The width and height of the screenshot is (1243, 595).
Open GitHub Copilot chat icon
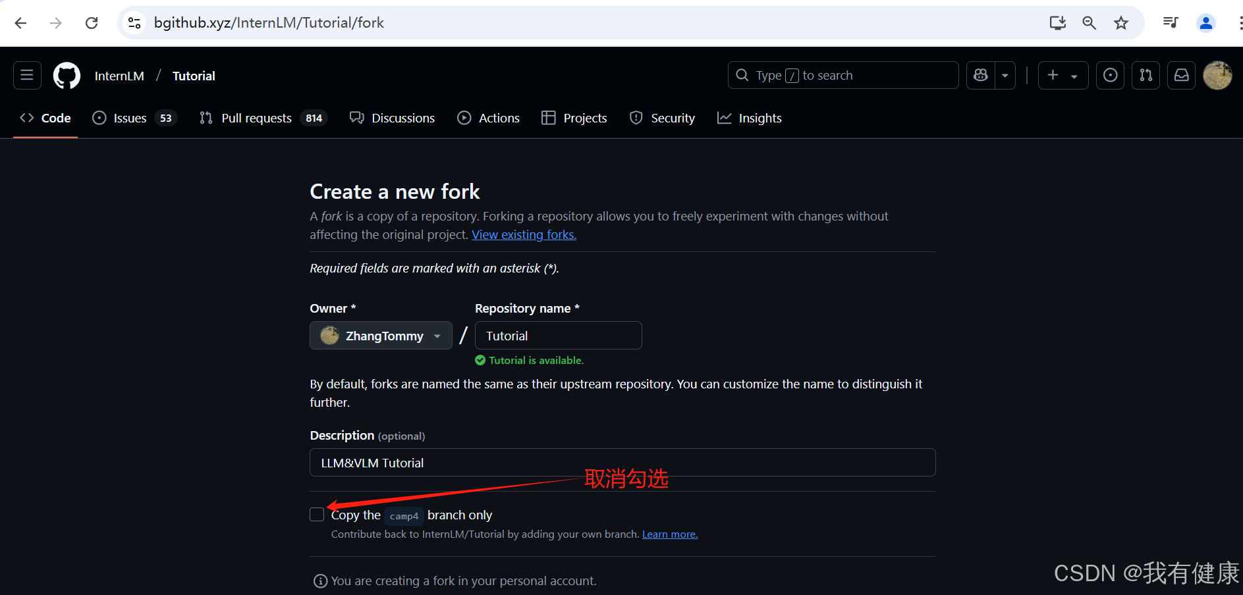[981, 75]
